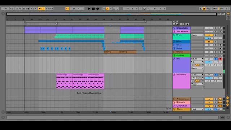This screenshot has height=130, width=231.
Task: Solo the Mic track
Action: point(216,59)
